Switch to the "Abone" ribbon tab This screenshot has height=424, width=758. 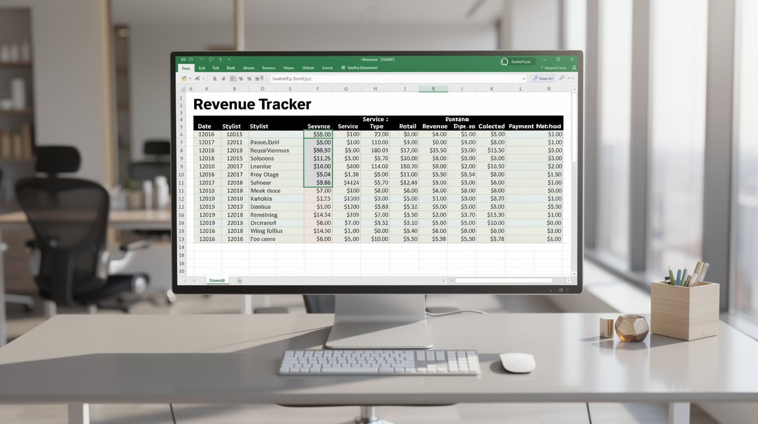248,68
